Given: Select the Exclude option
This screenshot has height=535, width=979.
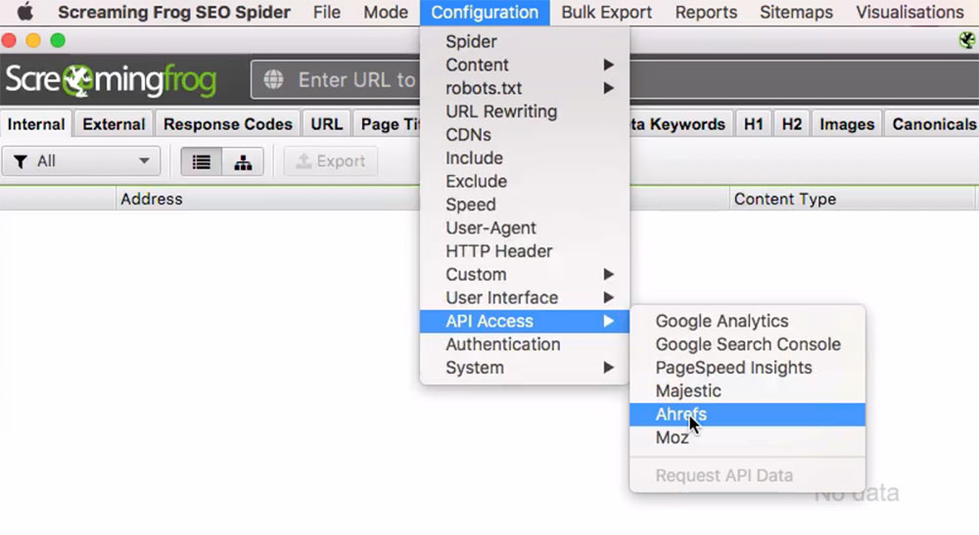Looking at the screenshot, I should click(525, 182).
